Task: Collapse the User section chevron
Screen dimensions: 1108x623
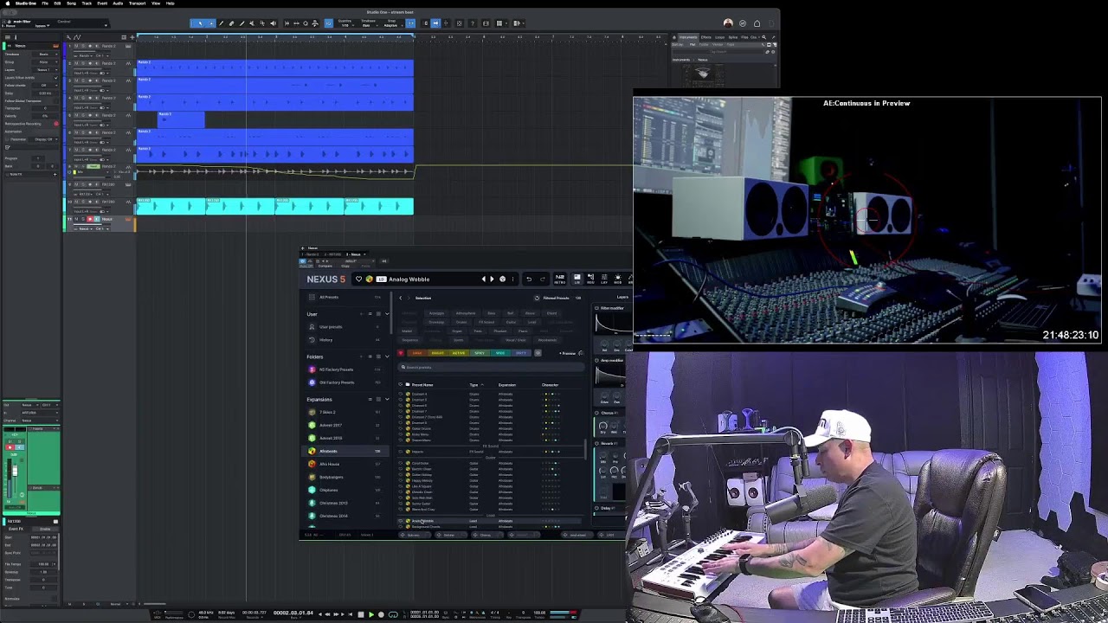Action: 387,314
